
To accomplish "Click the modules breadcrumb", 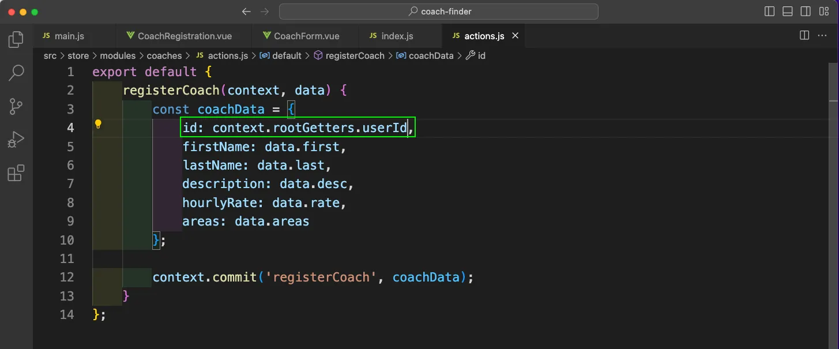I will point(118,56).
